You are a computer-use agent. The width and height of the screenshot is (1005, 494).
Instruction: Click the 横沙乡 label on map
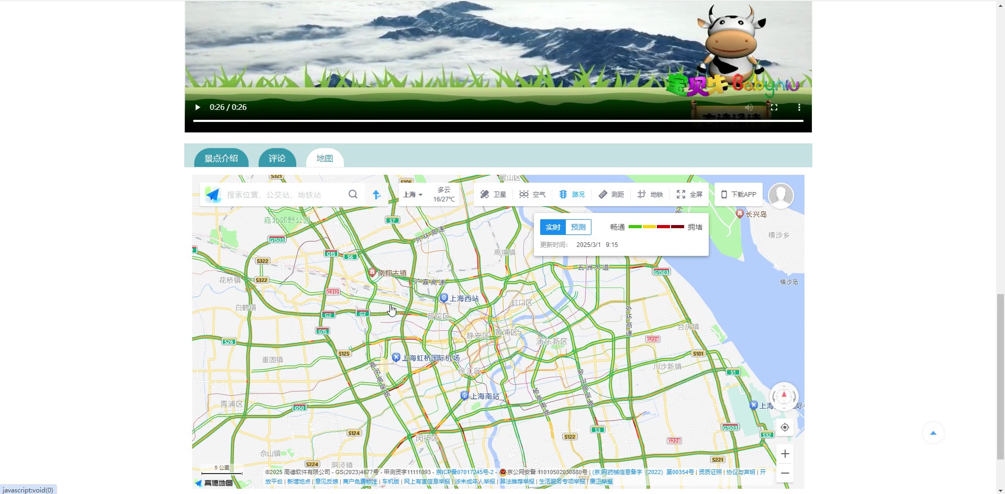pyautogui.click(x=779, y=235)
